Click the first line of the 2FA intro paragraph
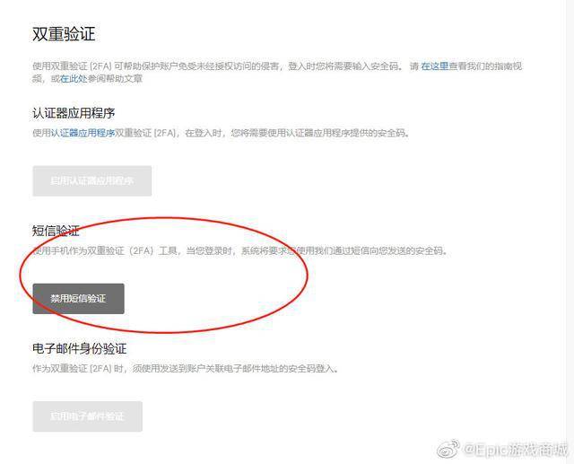This screenshot has width=574, height=464. coord(277,66)
